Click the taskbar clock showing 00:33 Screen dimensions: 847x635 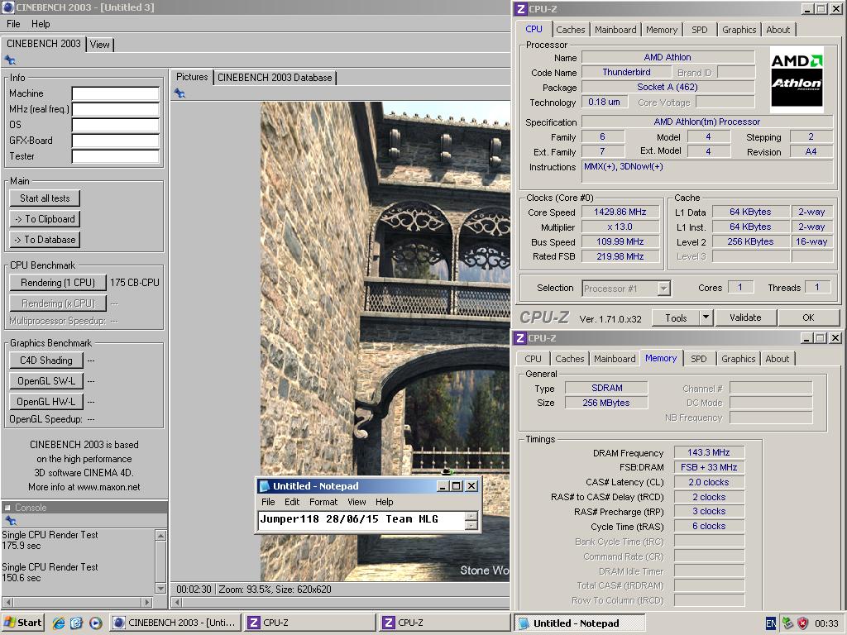[x=826, y=623]
